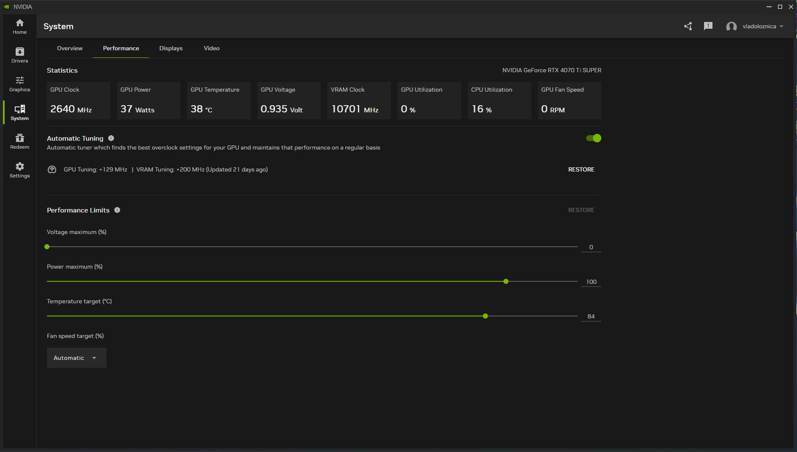This screenshot has height=452, width=797.
Task: Click the Temperature target value field
Action: pyautogui.click(x=591, y=316)
